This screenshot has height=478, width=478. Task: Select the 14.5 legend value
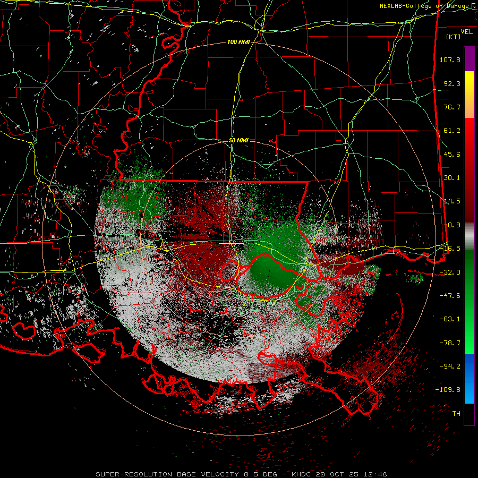(x=452, y=201)
